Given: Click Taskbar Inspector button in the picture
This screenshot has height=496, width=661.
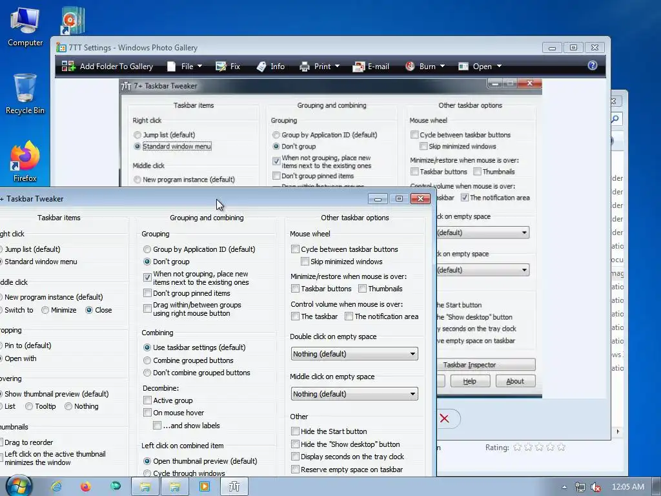Looking at the screenshot, I should 485,365.
